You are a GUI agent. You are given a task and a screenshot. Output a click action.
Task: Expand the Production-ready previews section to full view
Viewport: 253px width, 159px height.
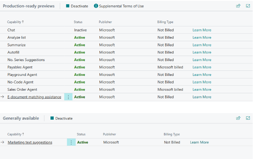[x=248, y=6]
